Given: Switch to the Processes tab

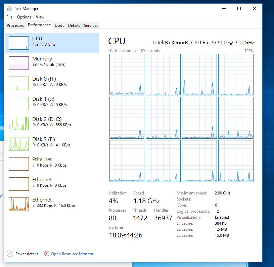Looking at the screenshot, I should click(15, 26).
